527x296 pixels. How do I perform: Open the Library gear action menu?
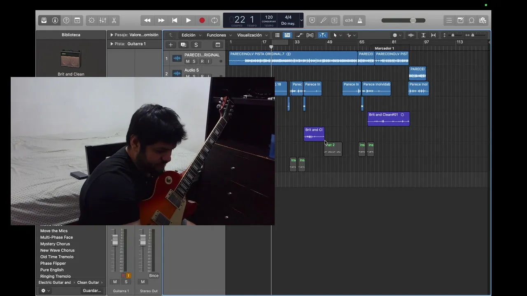coord(45,291)
